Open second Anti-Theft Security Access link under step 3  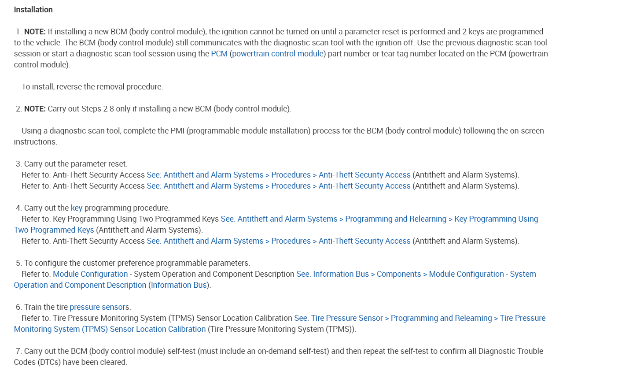(278, 186)
